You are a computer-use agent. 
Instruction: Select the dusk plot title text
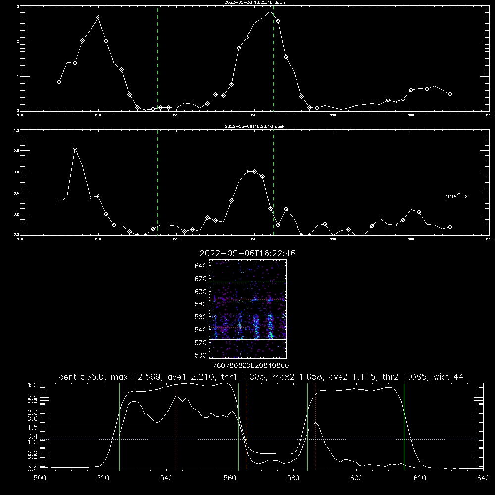pos(254,126)
